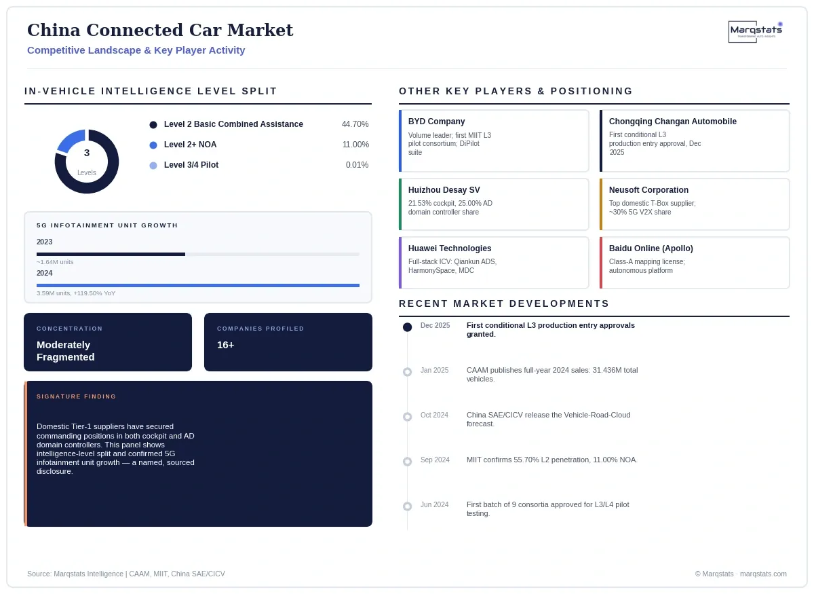The image size is (814, 594).
Task: Click the China Connected Car Market title
Action: [x=160, y=30]
